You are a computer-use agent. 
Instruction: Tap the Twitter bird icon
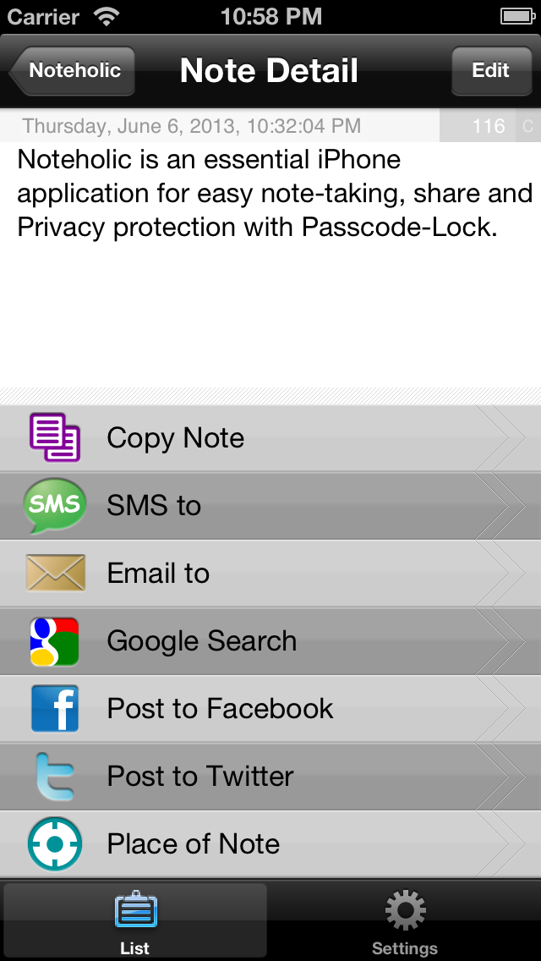point(55,777)
